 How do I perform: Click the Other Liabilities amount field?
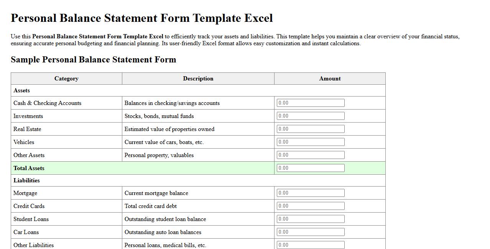click(x=310, y=245)
